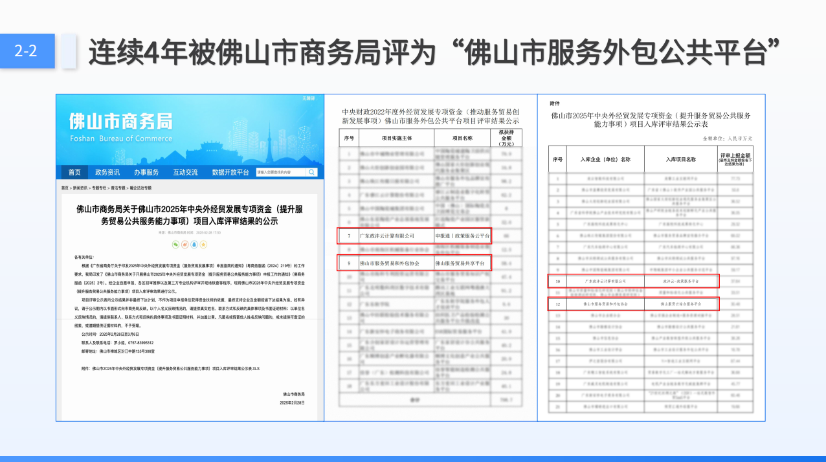
Task: Click the blue QQ share icon
Action: point(194,245)
